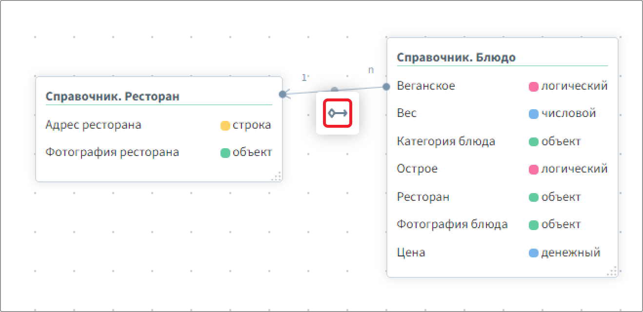
Task: Click the Веганское field row
Action: 502,86
